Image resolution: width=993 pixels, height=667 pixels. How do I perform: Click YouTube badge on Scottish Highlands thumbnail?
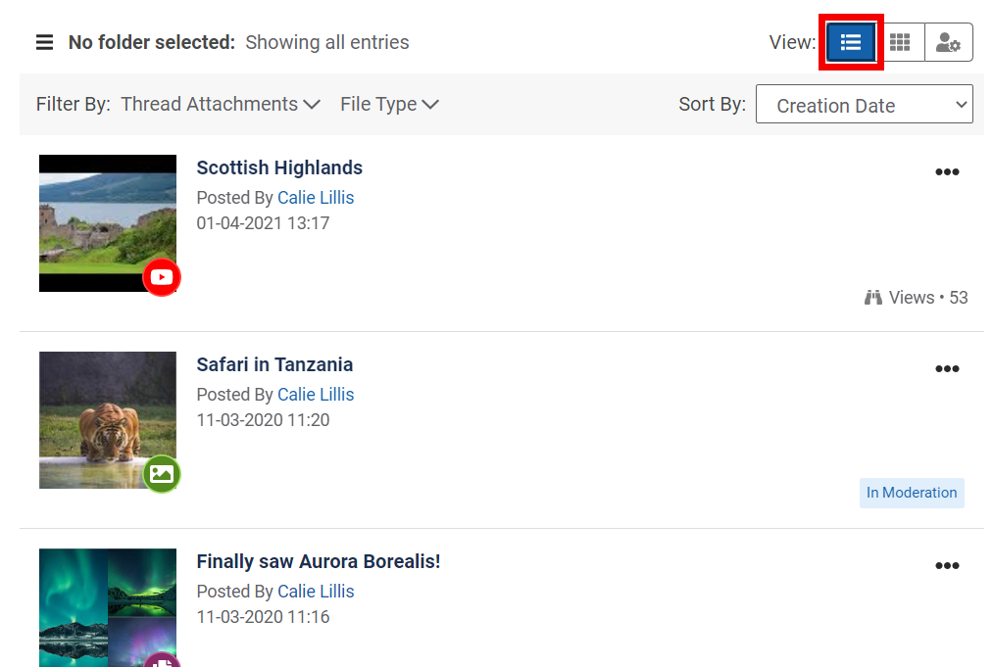coord(162,277)
